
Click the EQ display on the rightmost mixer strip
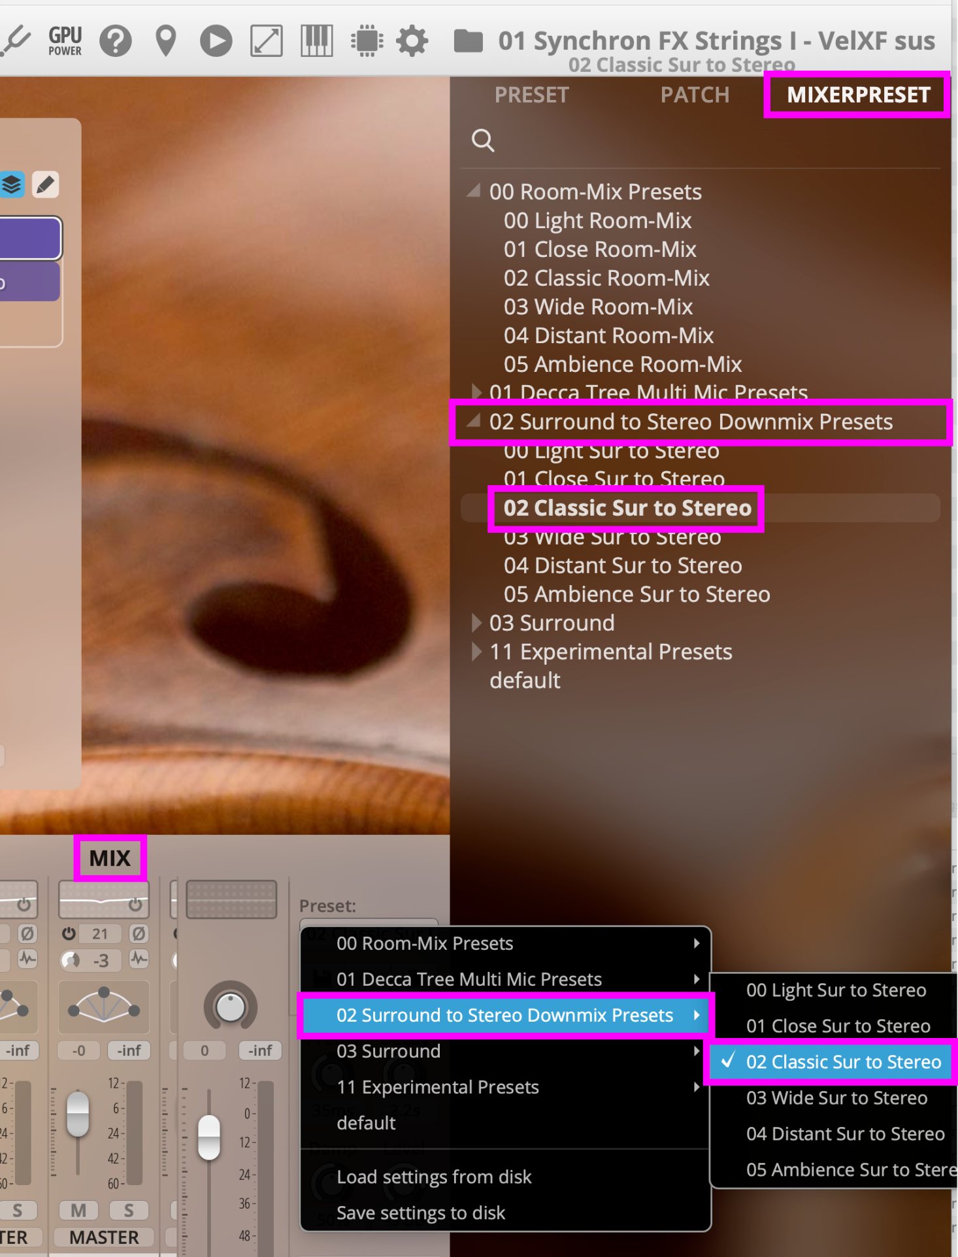point(232,899)
